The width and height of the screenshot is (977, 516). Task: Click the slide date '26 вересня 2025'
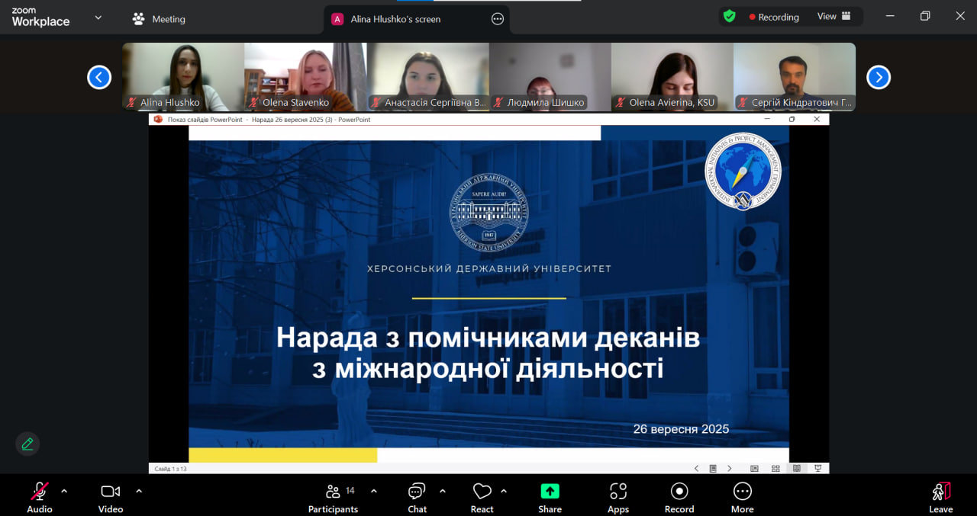click(x=681, y=429)
